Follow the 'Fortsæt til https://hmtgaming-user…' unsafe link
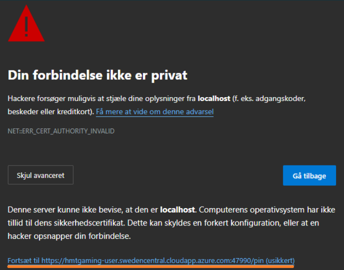This screenshot has width=344, height=270. point(151,261)
